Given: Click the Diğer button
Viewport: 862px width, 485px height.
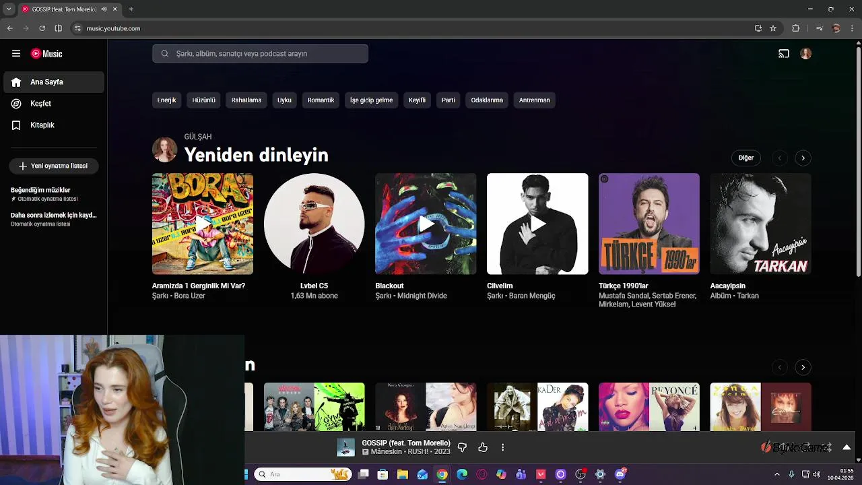Looking at the screenshot, I should (746, 158).
